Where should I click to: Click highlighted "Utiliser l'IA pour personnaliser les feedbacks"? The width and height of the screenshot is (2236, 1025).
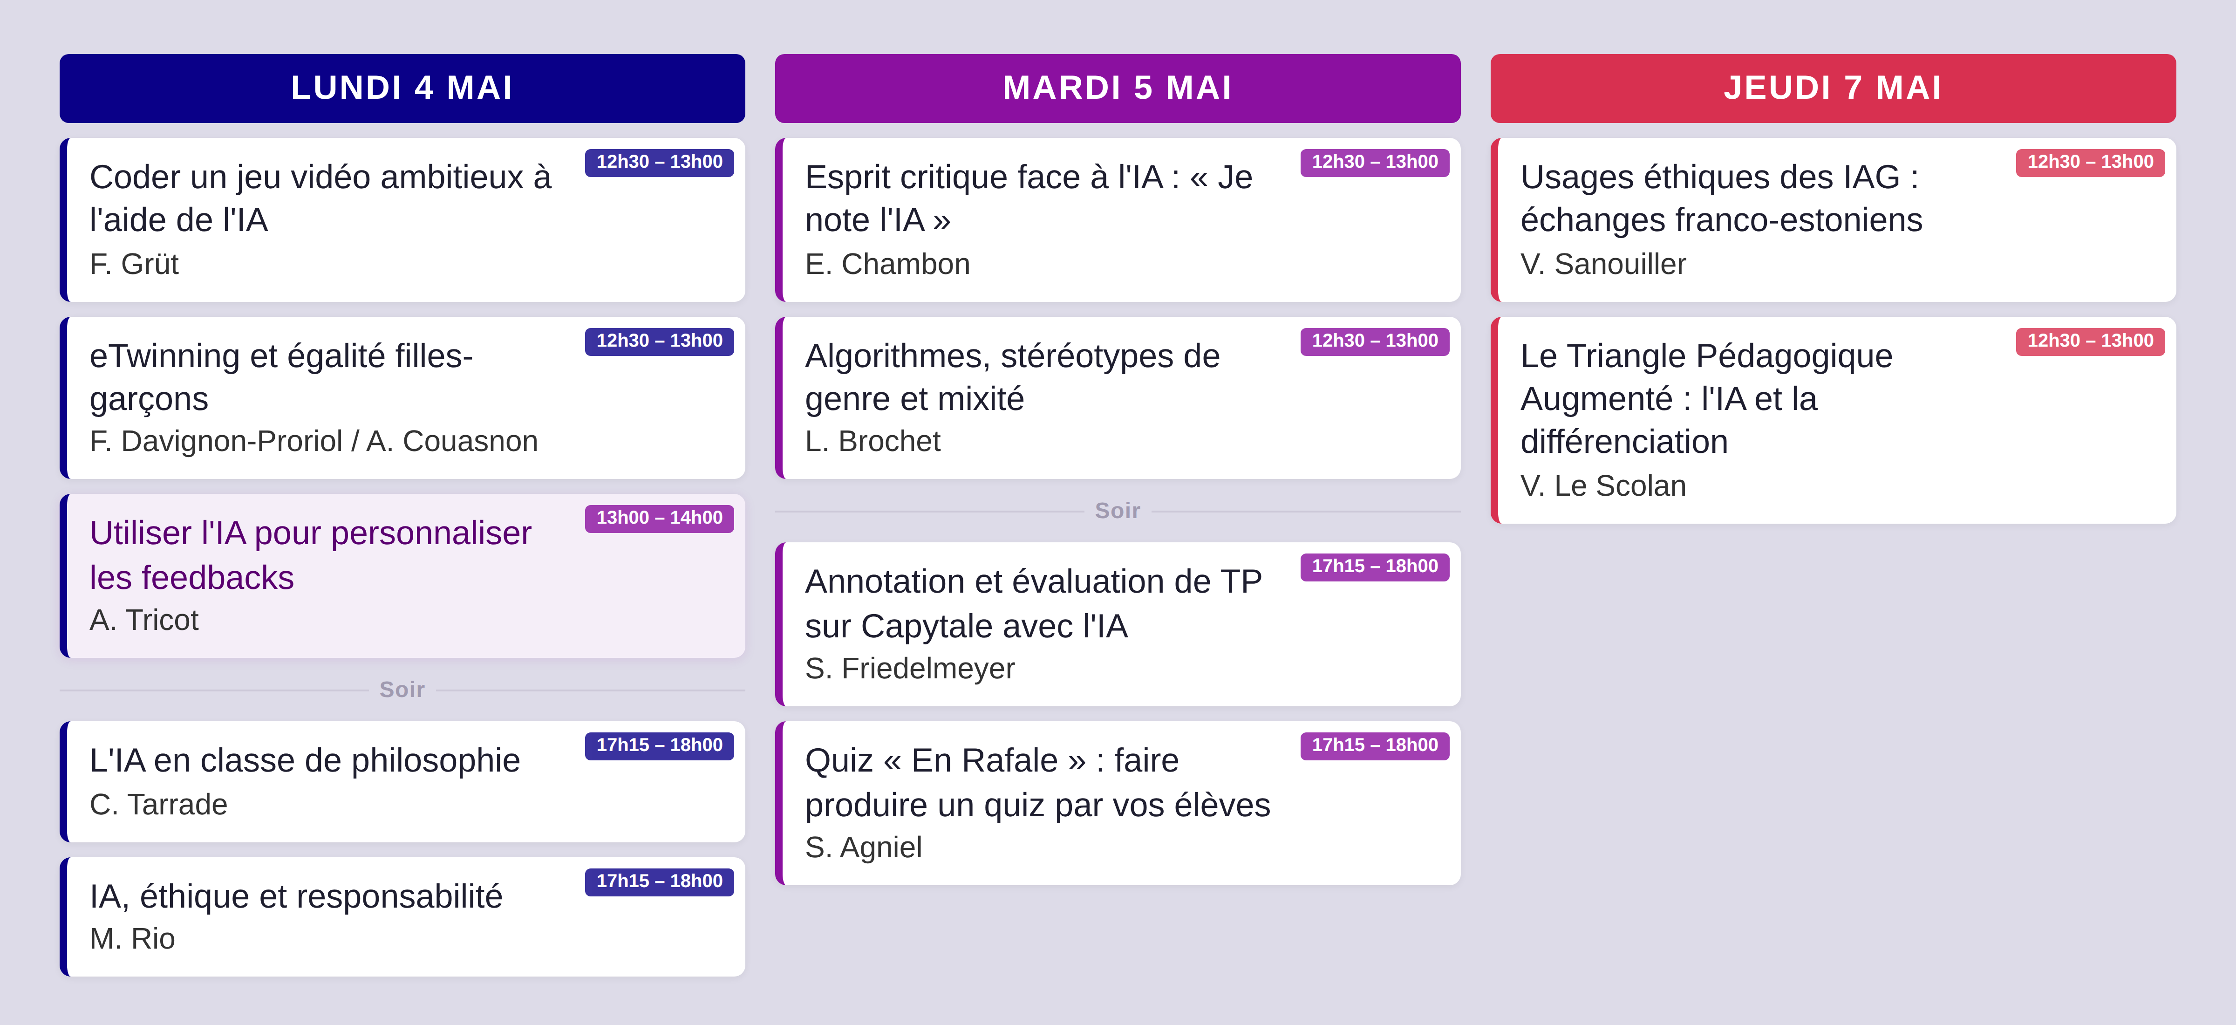pos(310,554)
